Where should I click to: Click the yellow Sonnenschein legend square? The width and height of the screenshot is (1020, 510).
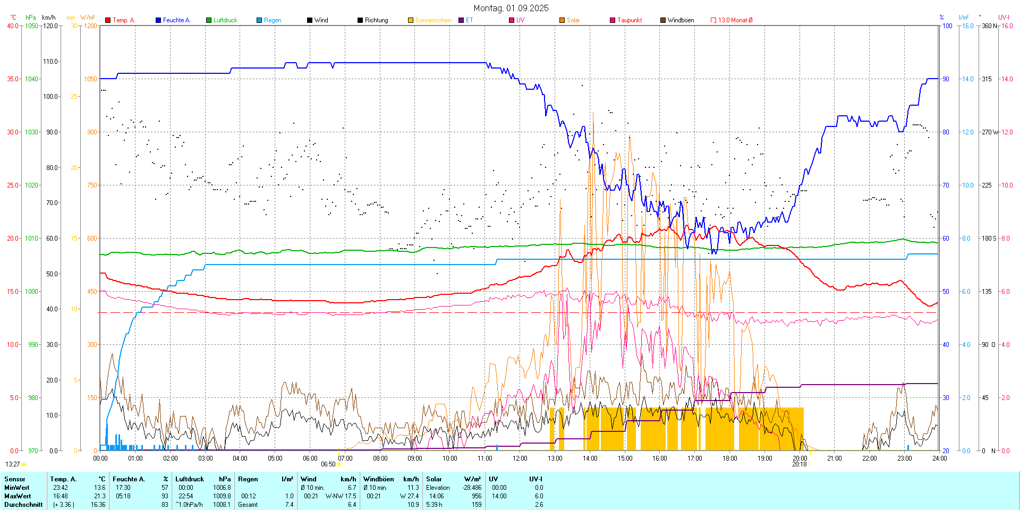click(411, 20)
